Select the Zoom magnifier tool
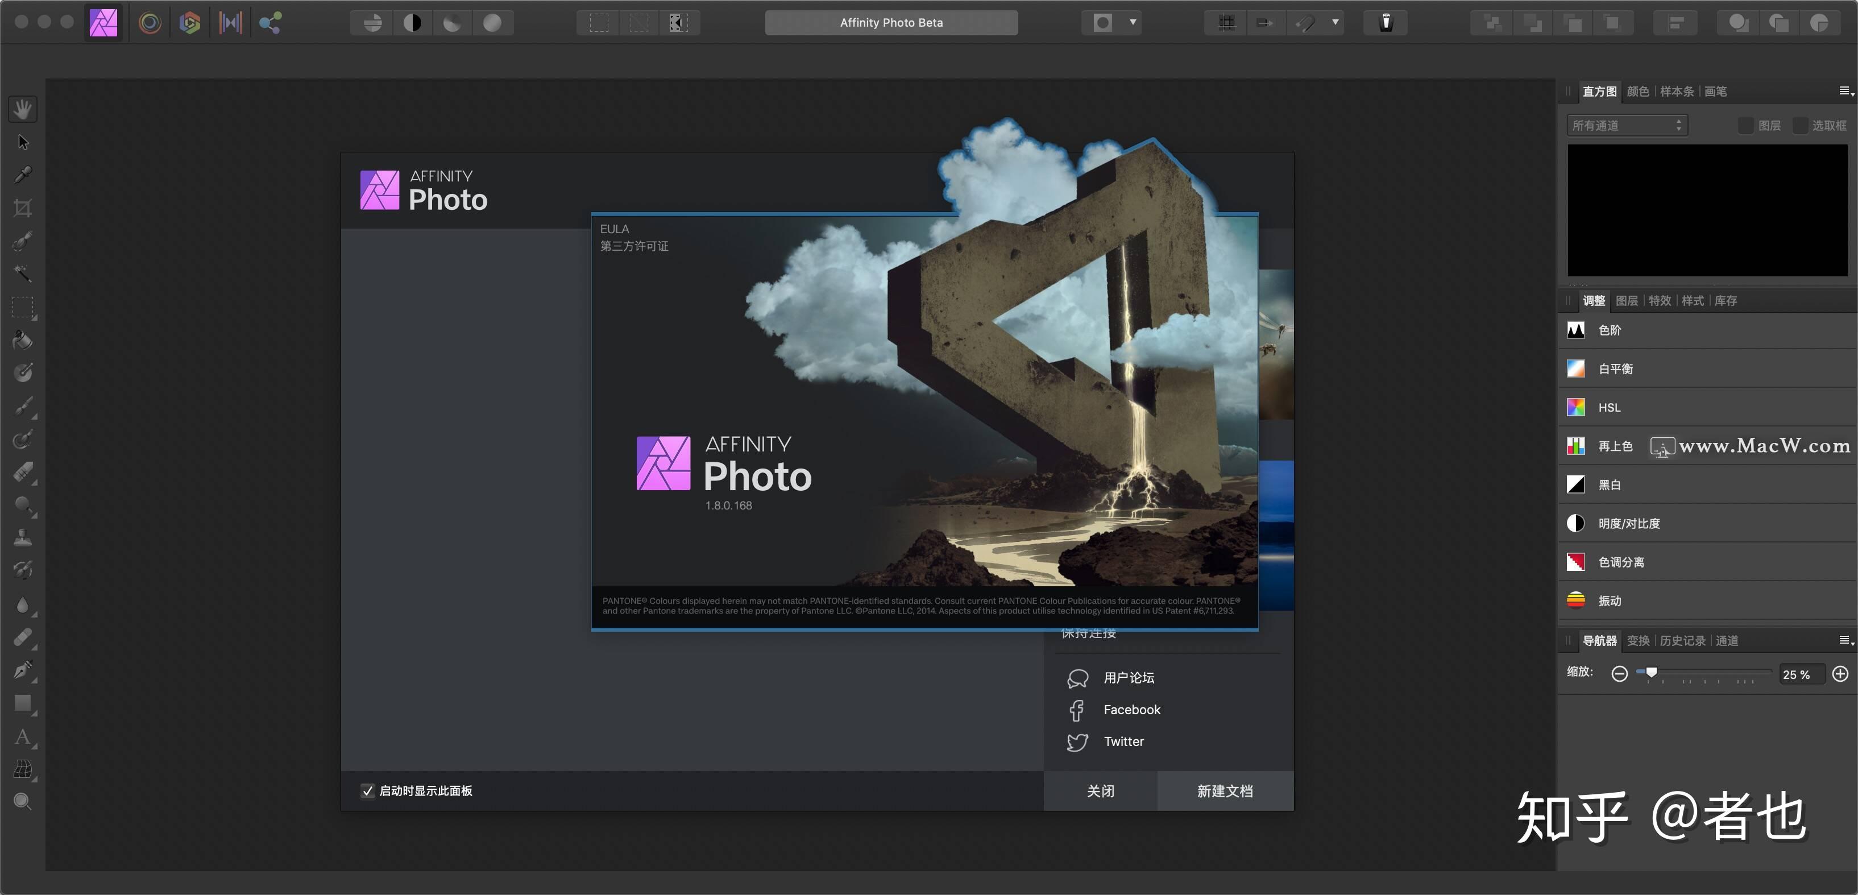Viewport: 1858px width, 895px height. 22,802
